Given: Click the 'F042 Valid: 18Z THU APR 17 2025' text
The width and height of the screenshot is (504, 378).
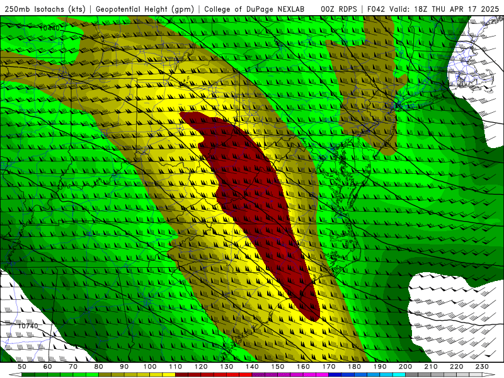Looking at the screenshot, I should coord(433,9).
